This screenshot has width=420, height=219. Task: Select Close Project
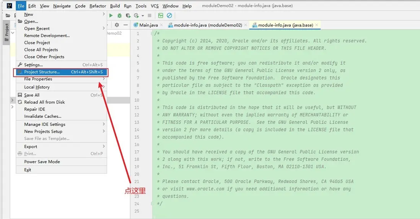tap(61, 42)
